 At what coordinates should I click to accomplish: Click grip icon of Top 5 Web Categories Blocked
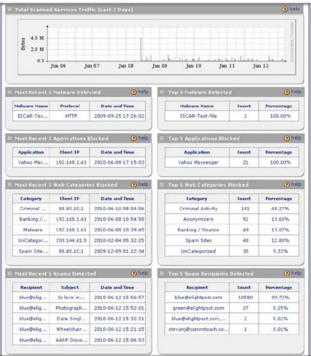pyautogui.click(x=162, y=185)
